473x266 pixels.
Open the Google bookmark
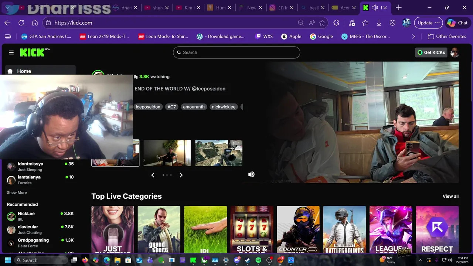321,36
